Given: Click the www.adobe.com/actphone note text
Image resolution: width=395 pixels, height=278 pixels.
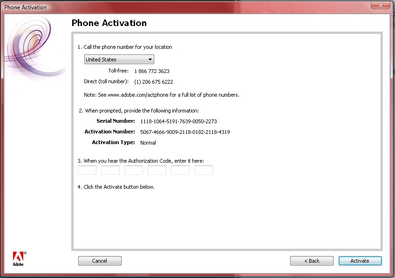Looking at the screenshot, I should (x=162, y=95).
